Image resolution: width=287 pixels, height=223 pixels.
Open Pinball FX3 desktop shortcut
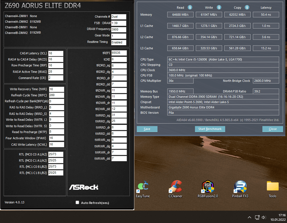coord(240,189)
